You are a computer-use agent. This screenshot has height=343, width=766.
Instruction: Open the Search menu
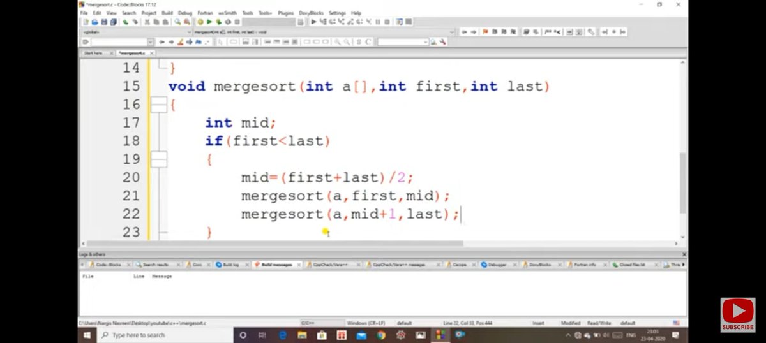click(129, 13)
